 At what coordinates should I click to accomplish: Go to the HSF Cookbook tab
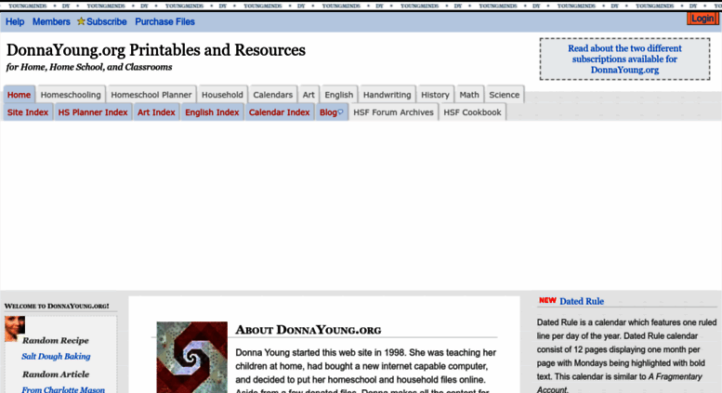point(472,112)
